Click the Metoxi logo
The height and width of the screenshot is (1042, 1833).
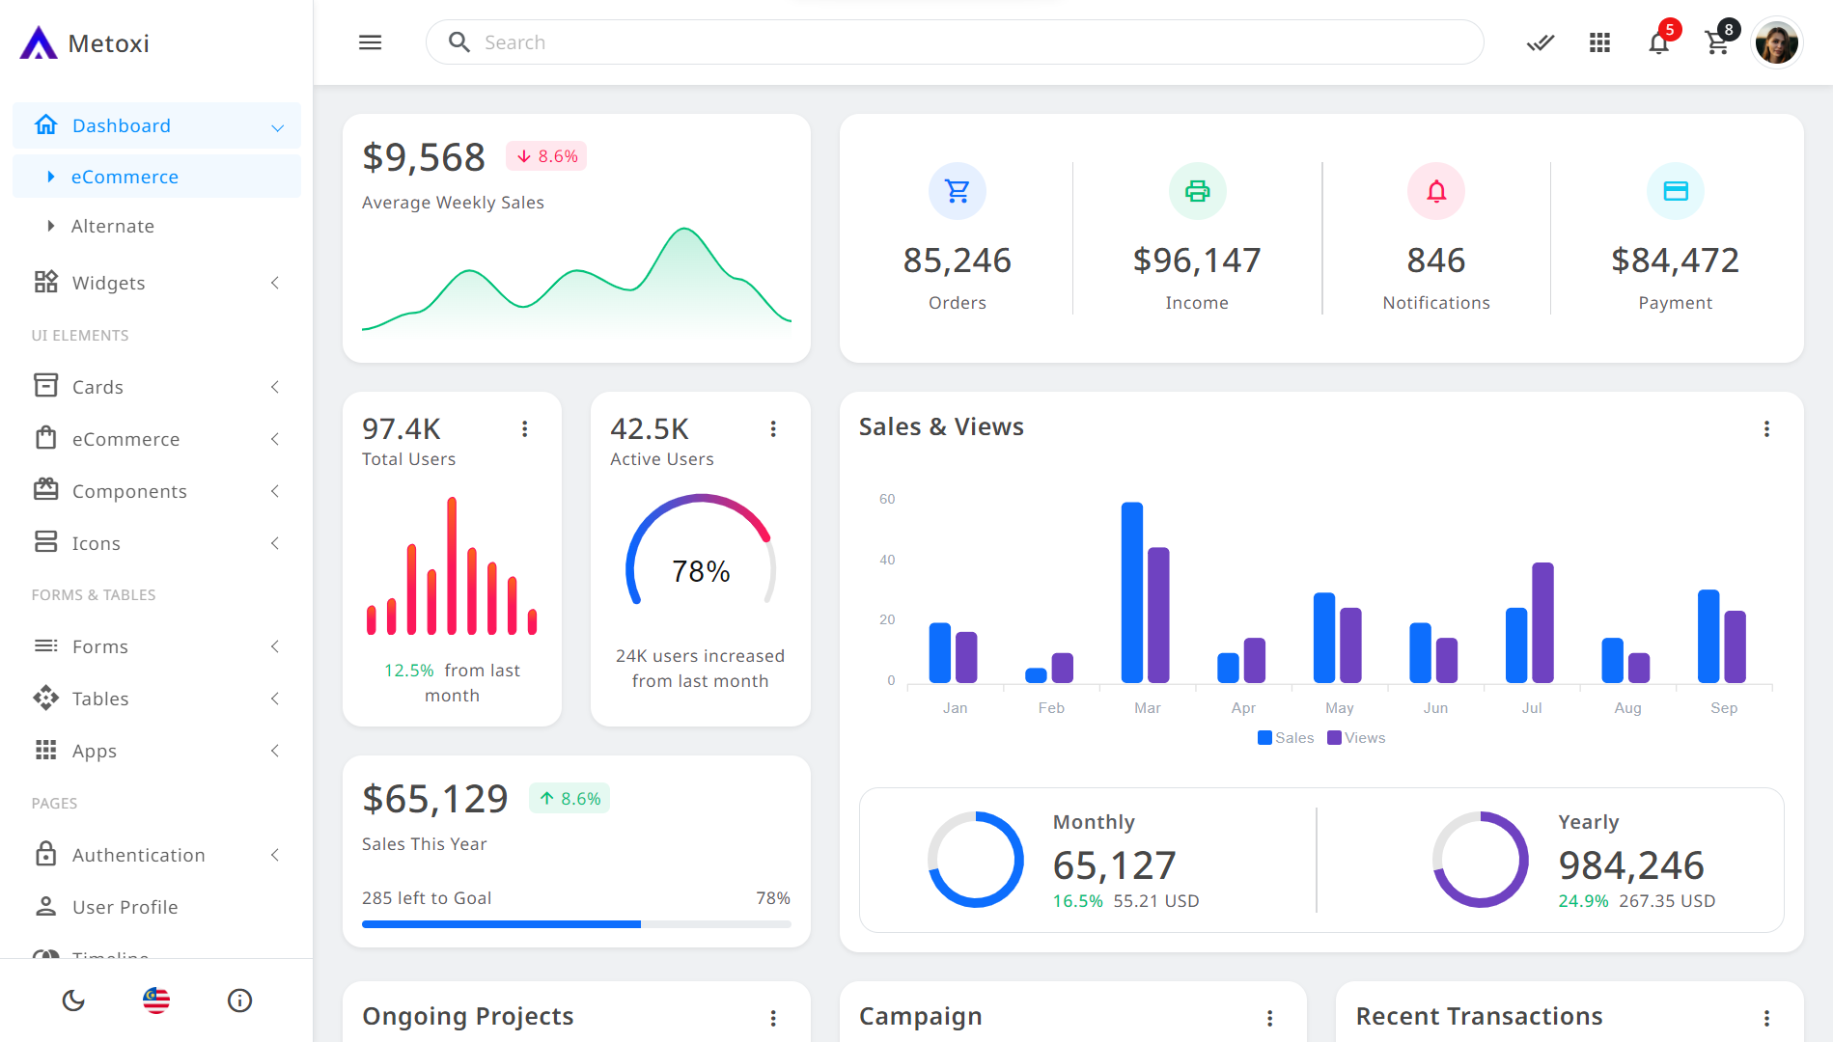[85, 42]
